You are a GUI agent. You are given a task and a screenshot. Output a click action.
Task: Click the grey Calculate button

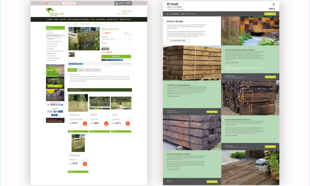[105, 48]
